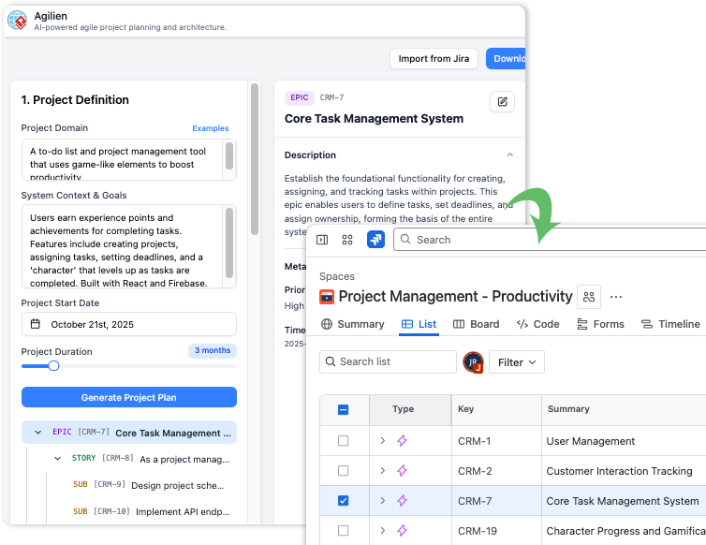Click the team icon beside project title
This screenshot has width=706, height=545.
(x=589, y=297)
